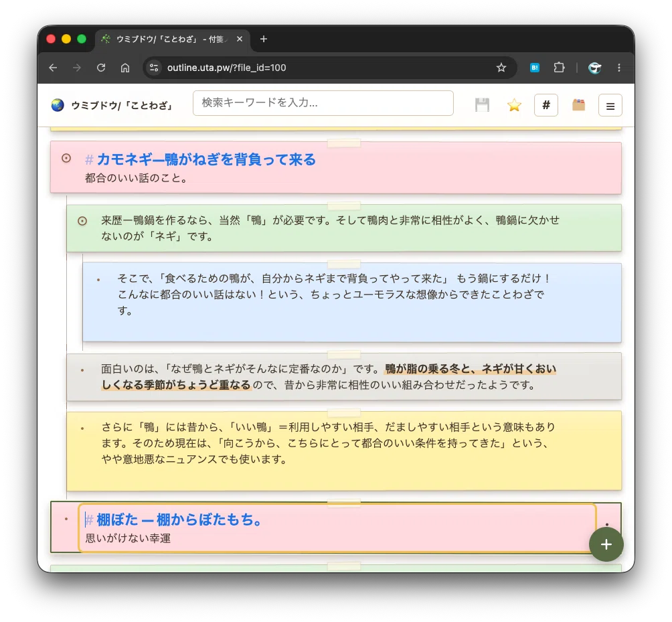Click the tape handle above the さらに「鴨」 note
Viewport: 672px width, 622px height.
pyautogui.click(x=344, y=412)
